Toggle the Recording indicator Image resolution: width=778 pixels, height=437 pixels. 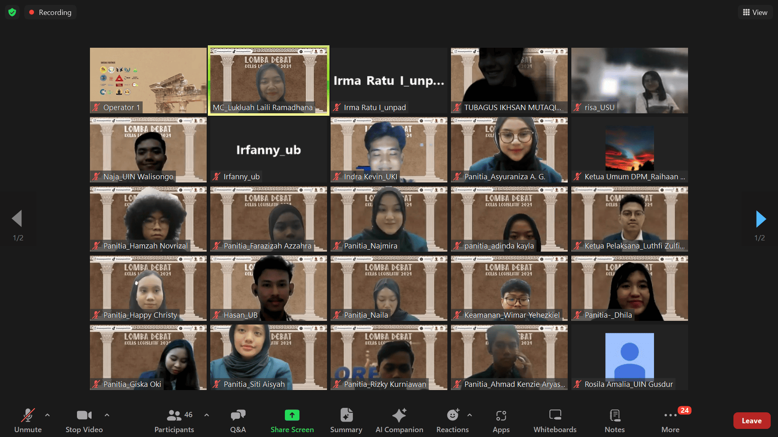point(50,12)
